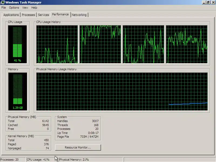Click the 'Handles' label
The height and width of the screenshot is (162, 216).
click(x=62, y=121)
